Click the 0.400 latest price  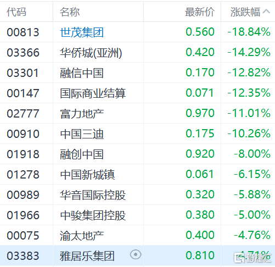(x=200, y=235)
